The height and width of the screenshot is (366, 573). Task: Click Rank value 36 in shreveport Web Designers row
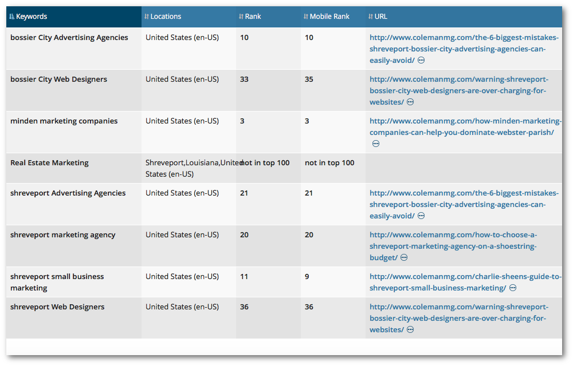[x=244, y=307]
